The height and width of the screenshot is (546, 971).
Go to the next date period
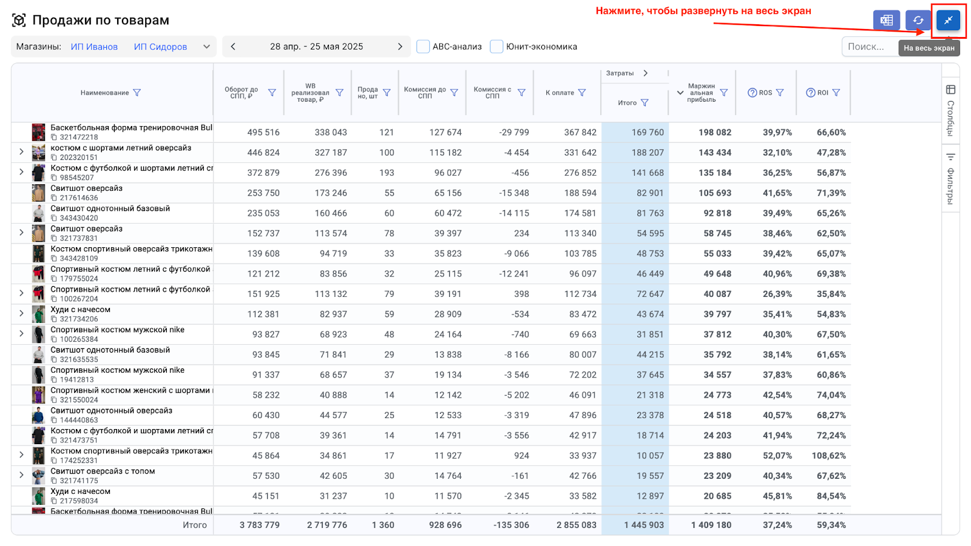[400, 47]
